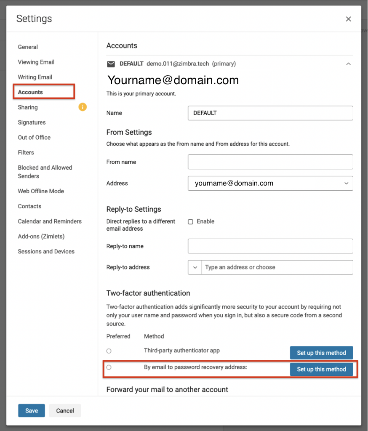This screenshot has width=368, height=431.
Task: Cancel the settings changes
Action: click(65, 411)
